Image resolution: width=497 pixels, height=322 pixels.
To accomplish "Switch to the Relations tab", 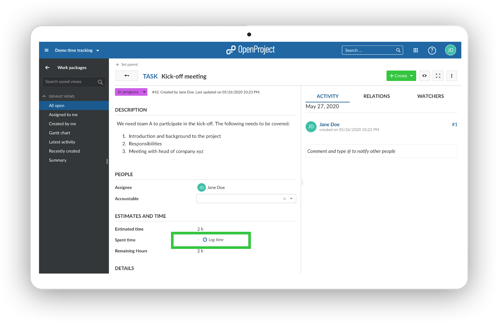I will click(376, 96).
